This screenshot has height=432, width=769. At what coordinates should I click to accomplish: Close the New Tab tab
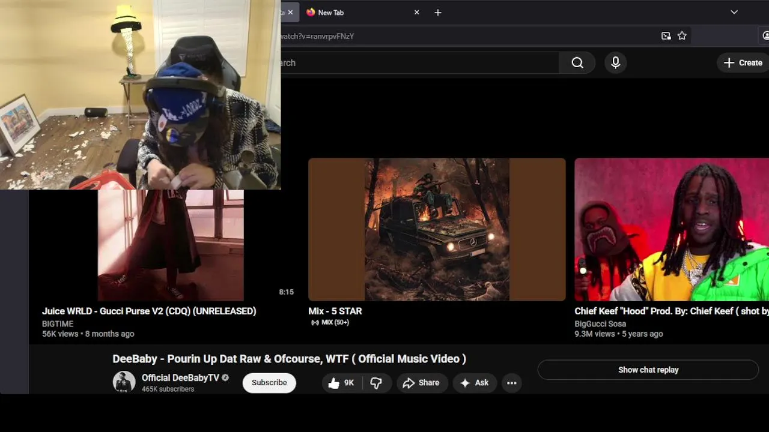click(417, 12)
